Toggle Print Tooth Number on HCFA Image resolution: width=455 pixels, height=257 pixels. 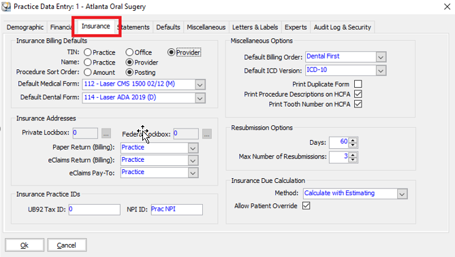click(358, 104)
